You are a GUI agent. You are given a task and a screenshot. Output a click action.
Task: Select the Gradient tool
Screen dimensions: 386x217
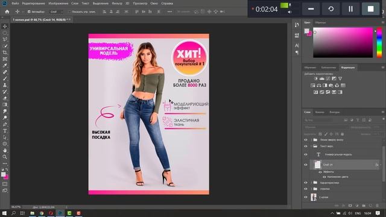point(5,104)
